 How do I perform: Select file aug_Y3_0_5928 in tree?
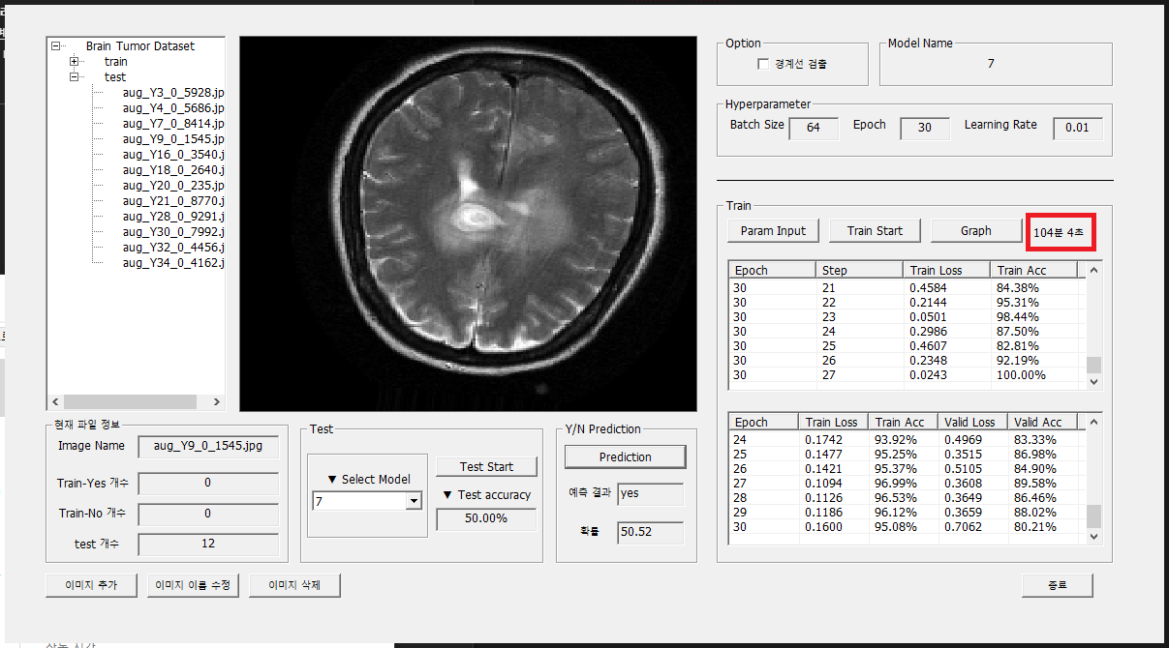[173, 92]
